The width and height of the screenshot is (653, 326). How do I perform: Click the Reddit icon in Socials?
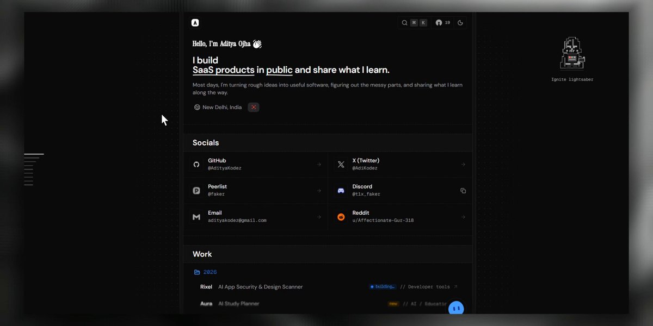(x=341, y=217)
